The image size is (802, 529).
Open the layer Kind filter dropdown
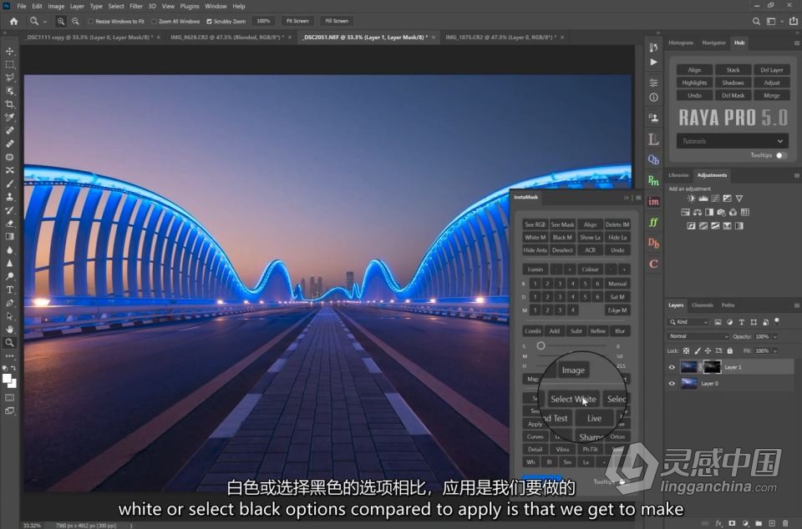coord(688,322)
